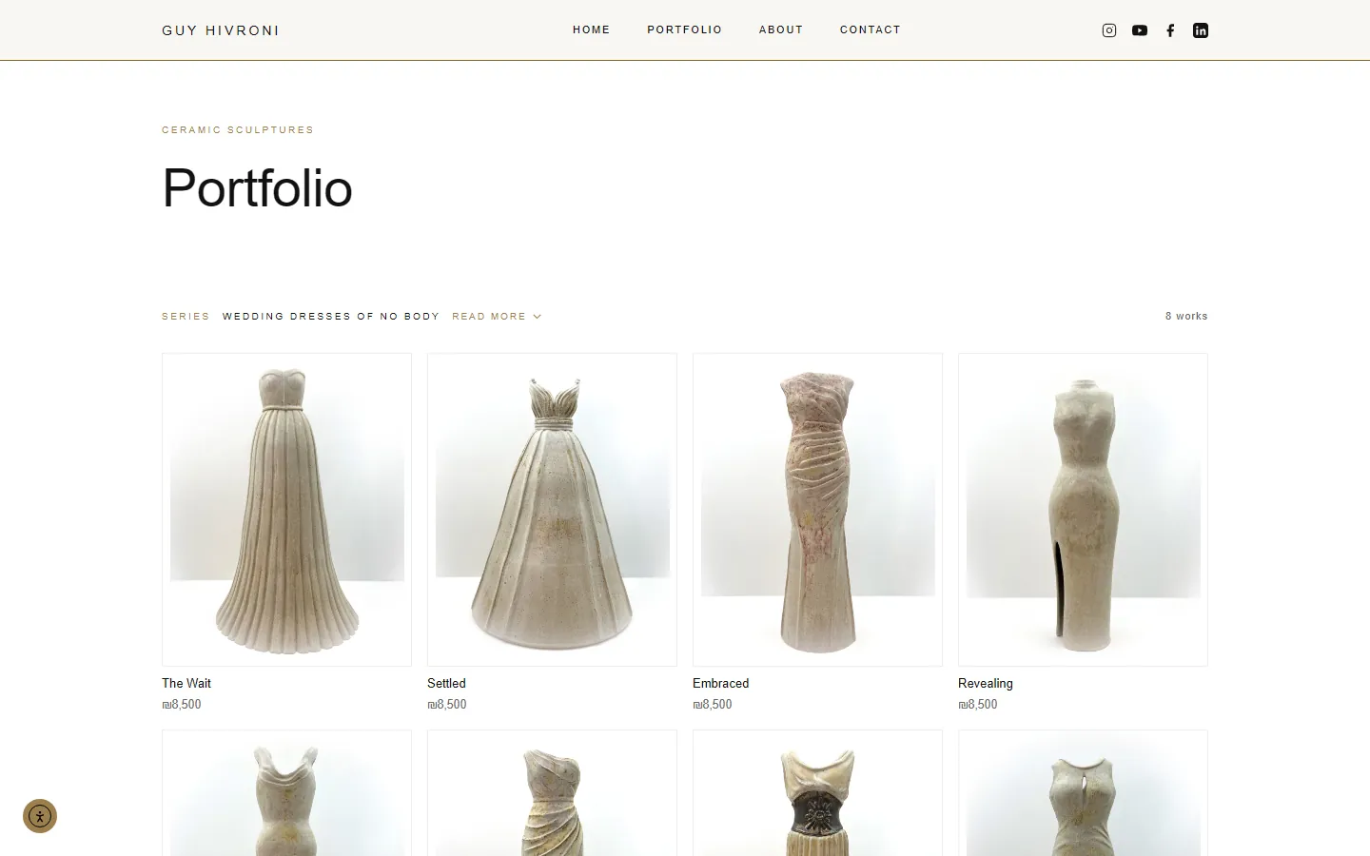Viewport: 1370px width, 856px height.
Task: View the Revealing sculpture image
Action: tap(1083, 510)
